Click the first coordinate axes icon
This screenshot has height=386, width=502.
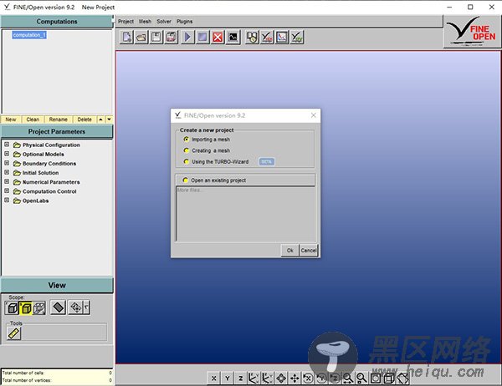pos(254,378)
